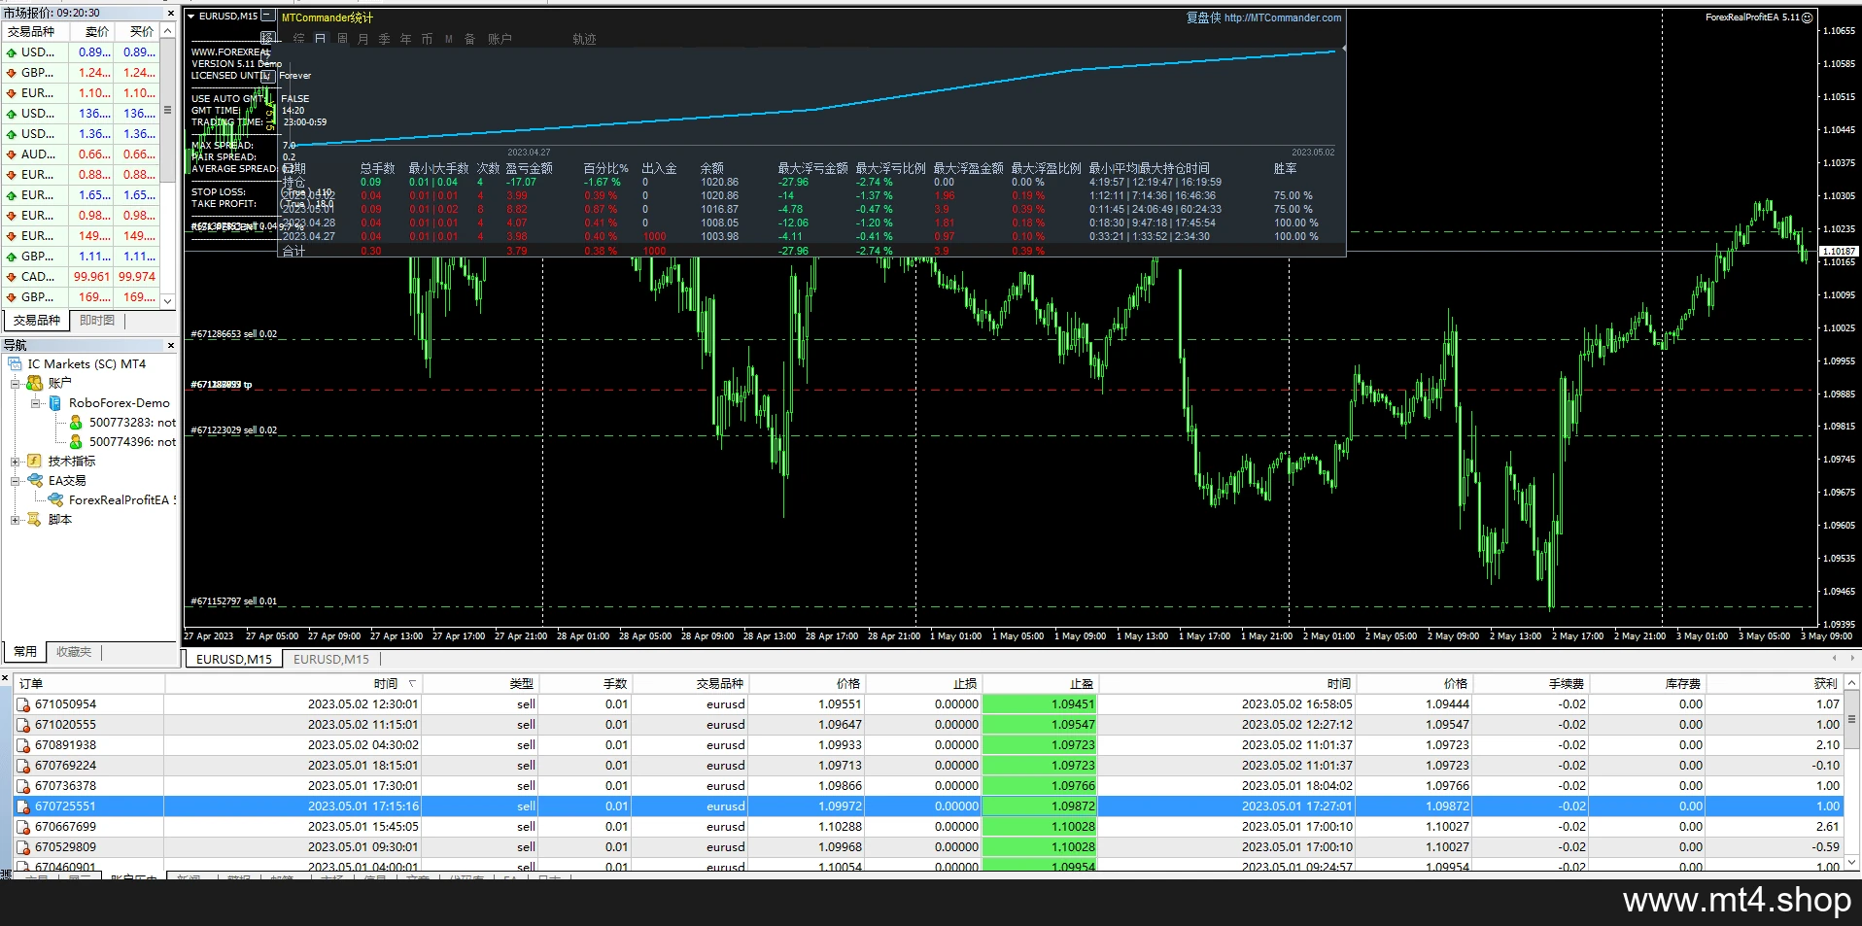Click the #671286653 sell 0.02 order line label
Image resolution: width=1862 pixels, height=926 pixels.
click(x=234, y=334)
